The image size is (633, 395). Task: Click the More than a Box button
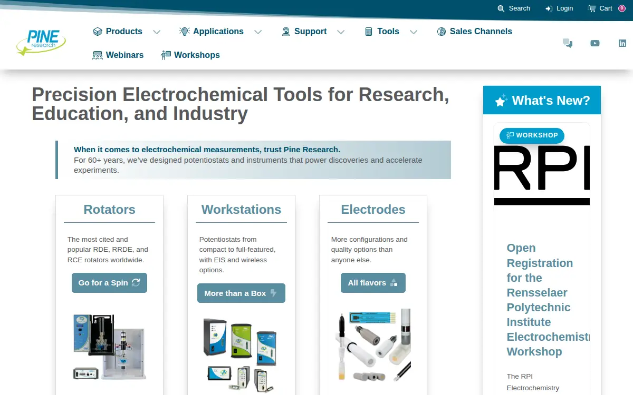coord(241,293)
